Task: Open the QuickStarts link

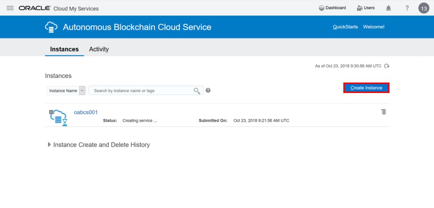Action: click(345, 27)
